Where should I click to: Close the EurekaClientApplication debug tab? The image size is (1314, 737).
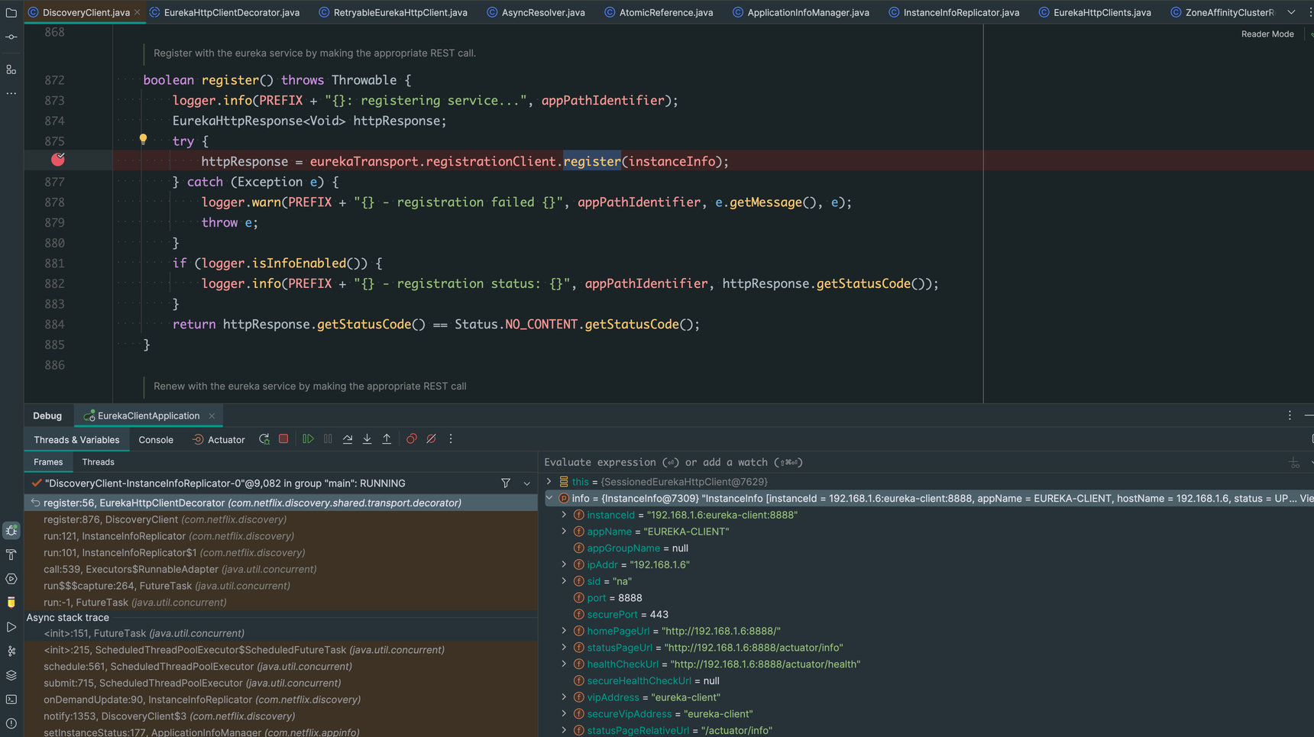pyautogui.click(x=212, y=416)
